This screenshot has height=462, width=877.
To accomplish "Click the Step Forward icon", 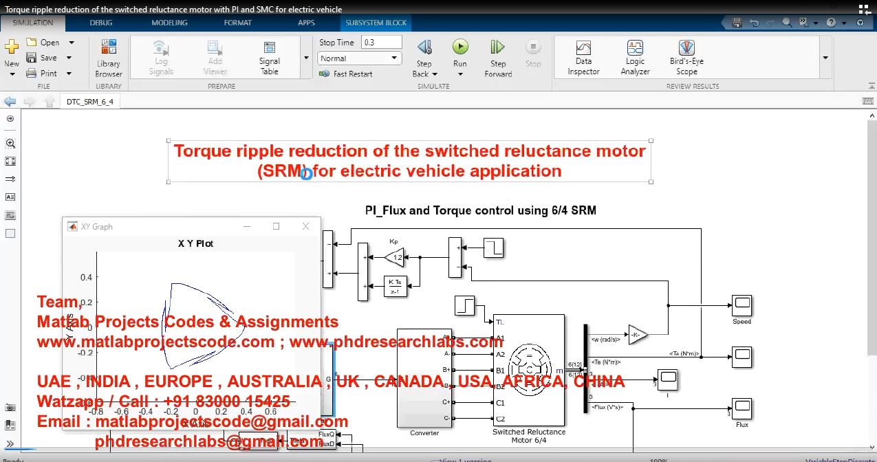I will 497,47.
